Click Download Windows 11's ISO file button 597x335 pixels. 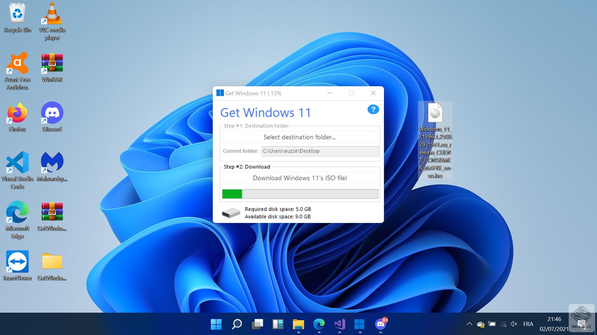pyautogui.click(x=300, y=178)
